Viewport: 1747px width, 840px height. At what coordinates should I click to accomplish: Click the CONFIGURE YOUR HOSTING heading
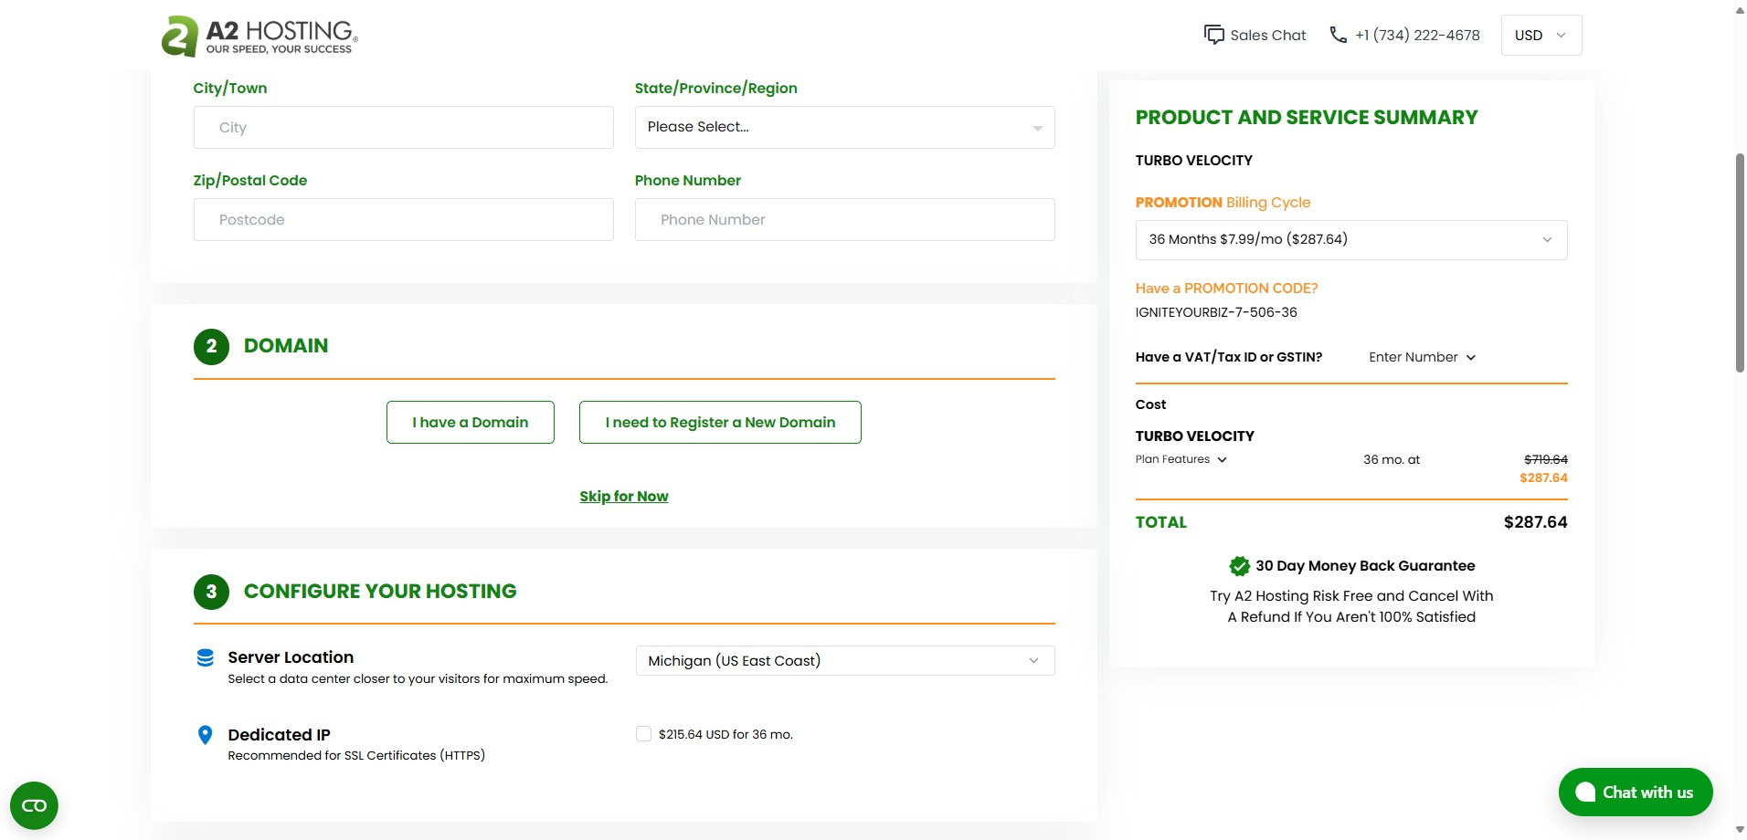tap(380, 591)
